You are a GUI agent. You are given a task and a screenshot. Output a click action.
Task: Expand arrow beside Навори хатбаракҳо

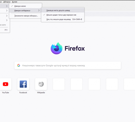click(x=39, y=11)
